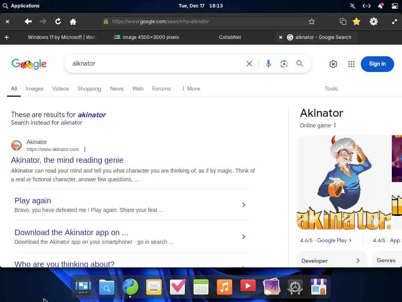Click into the Google search input field
The image size is (402, 302).
[x=156, y=64]
